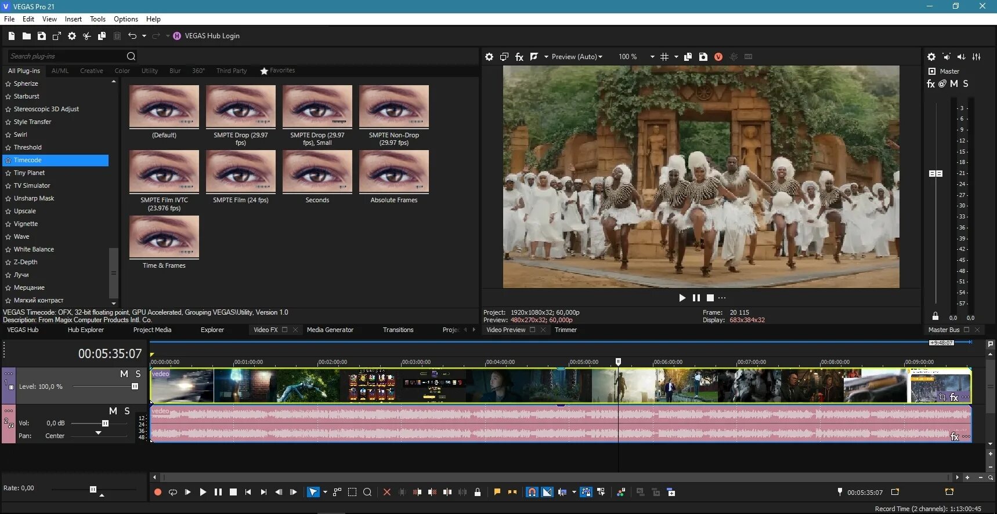Open Preview (Auto) quality dropdown
The width and height of the screenshot is (997, 514).
tap(577, 57)
